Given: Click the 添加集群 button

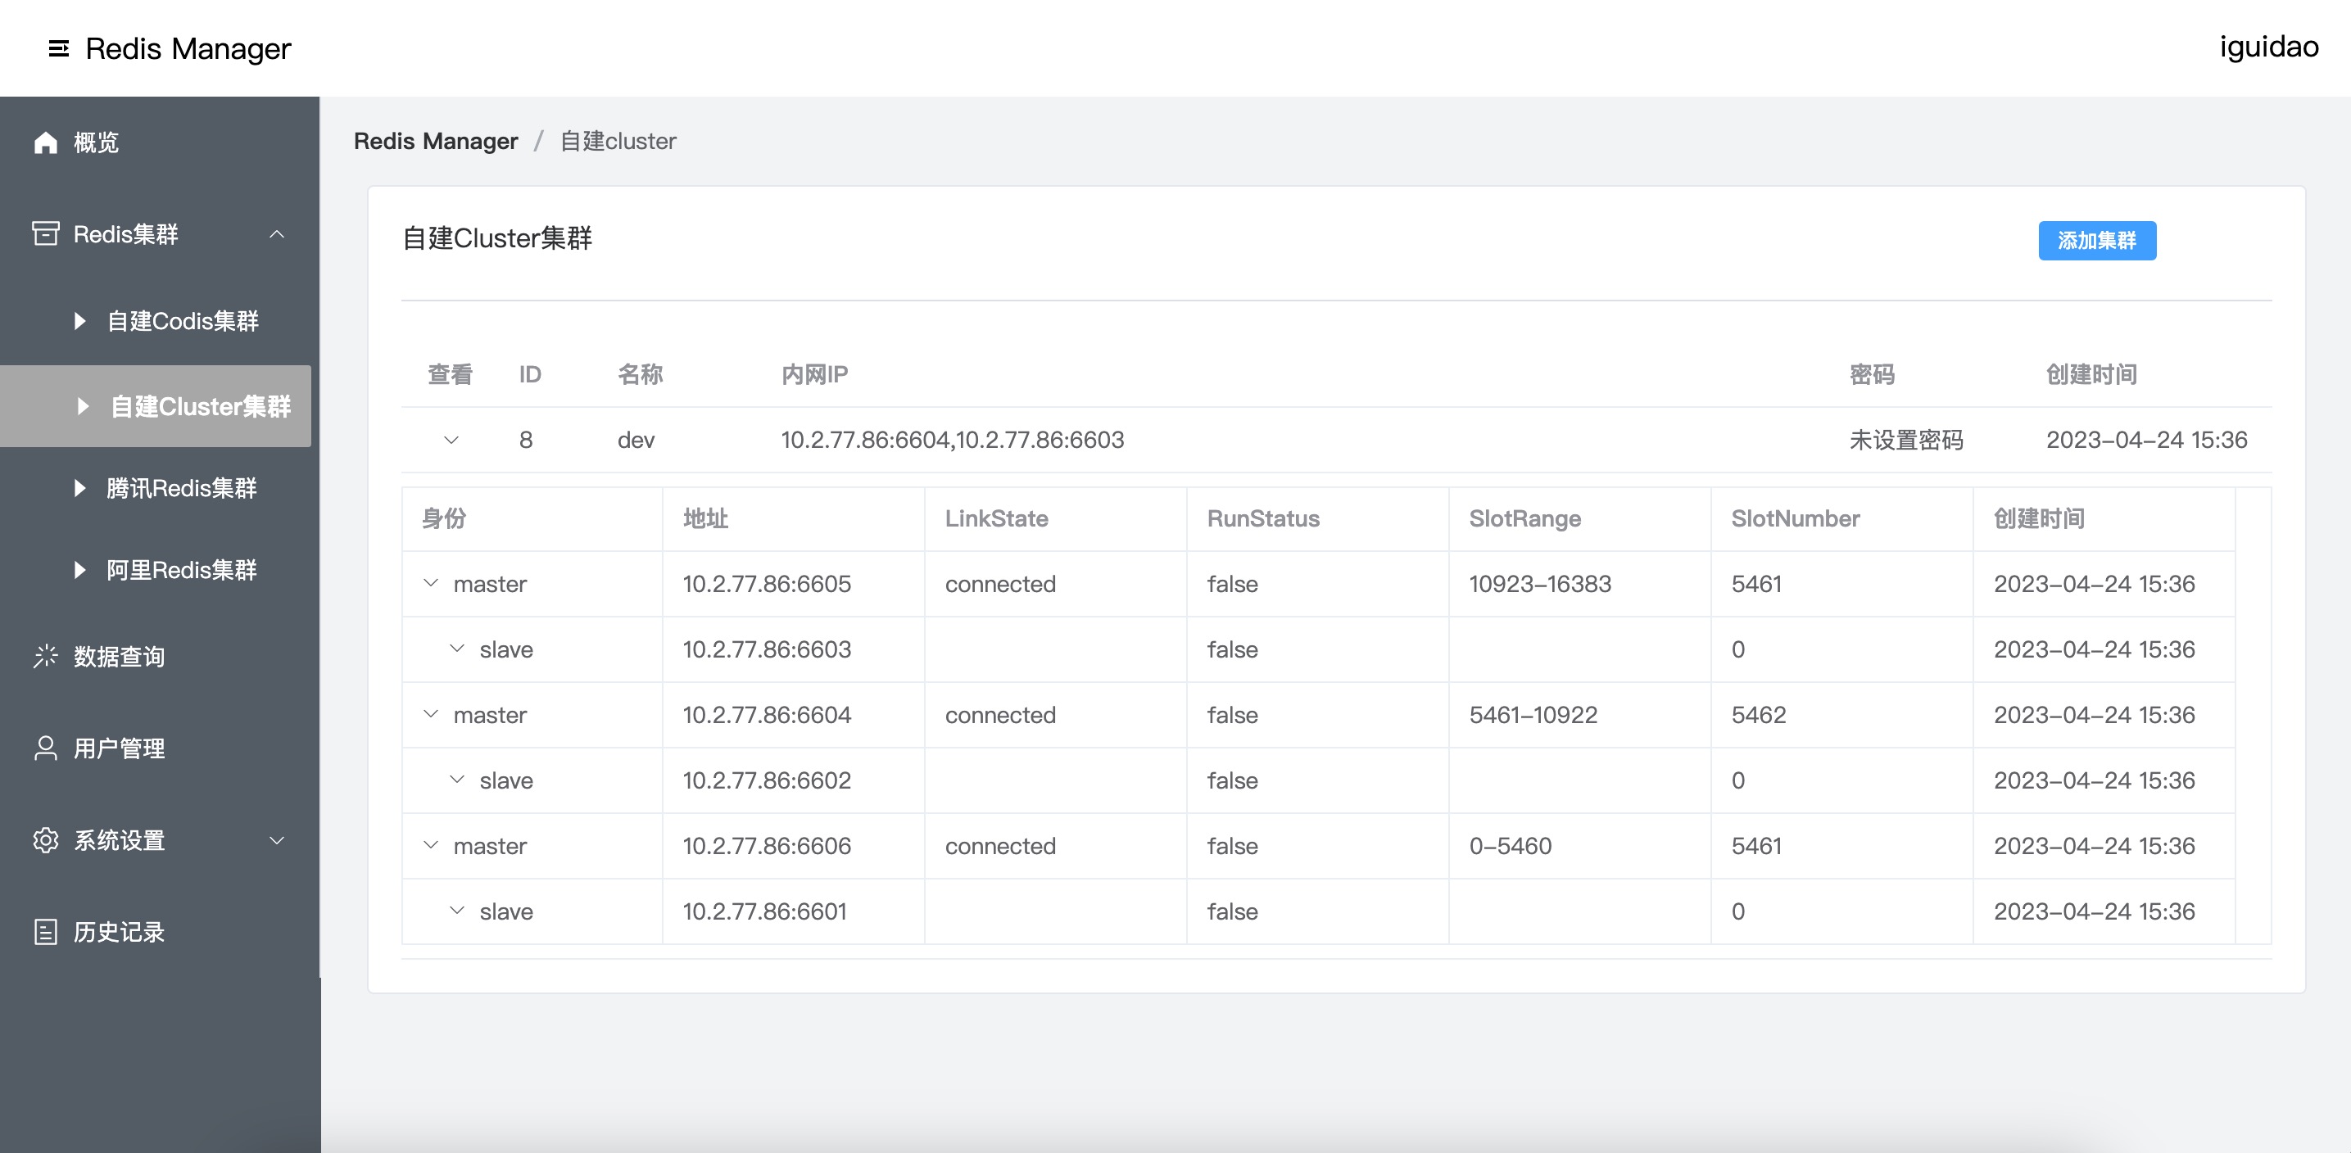Looking at the screenshot, I should point(2096,241).
